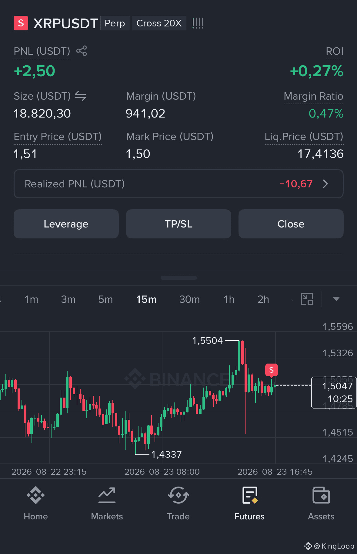Tap price axis label 1,4515

[x=338, y=432]
